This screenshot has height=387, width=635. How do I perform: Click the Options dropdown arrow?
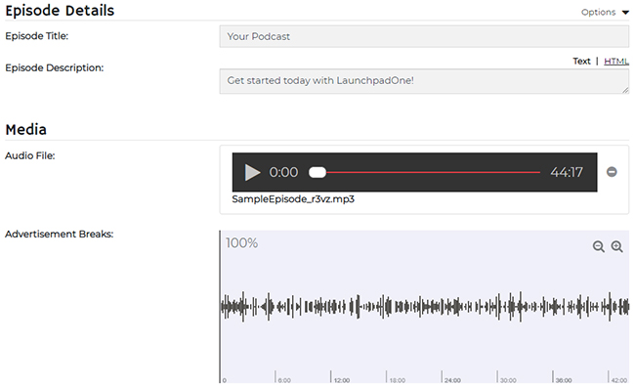click(x=625, y=13)
